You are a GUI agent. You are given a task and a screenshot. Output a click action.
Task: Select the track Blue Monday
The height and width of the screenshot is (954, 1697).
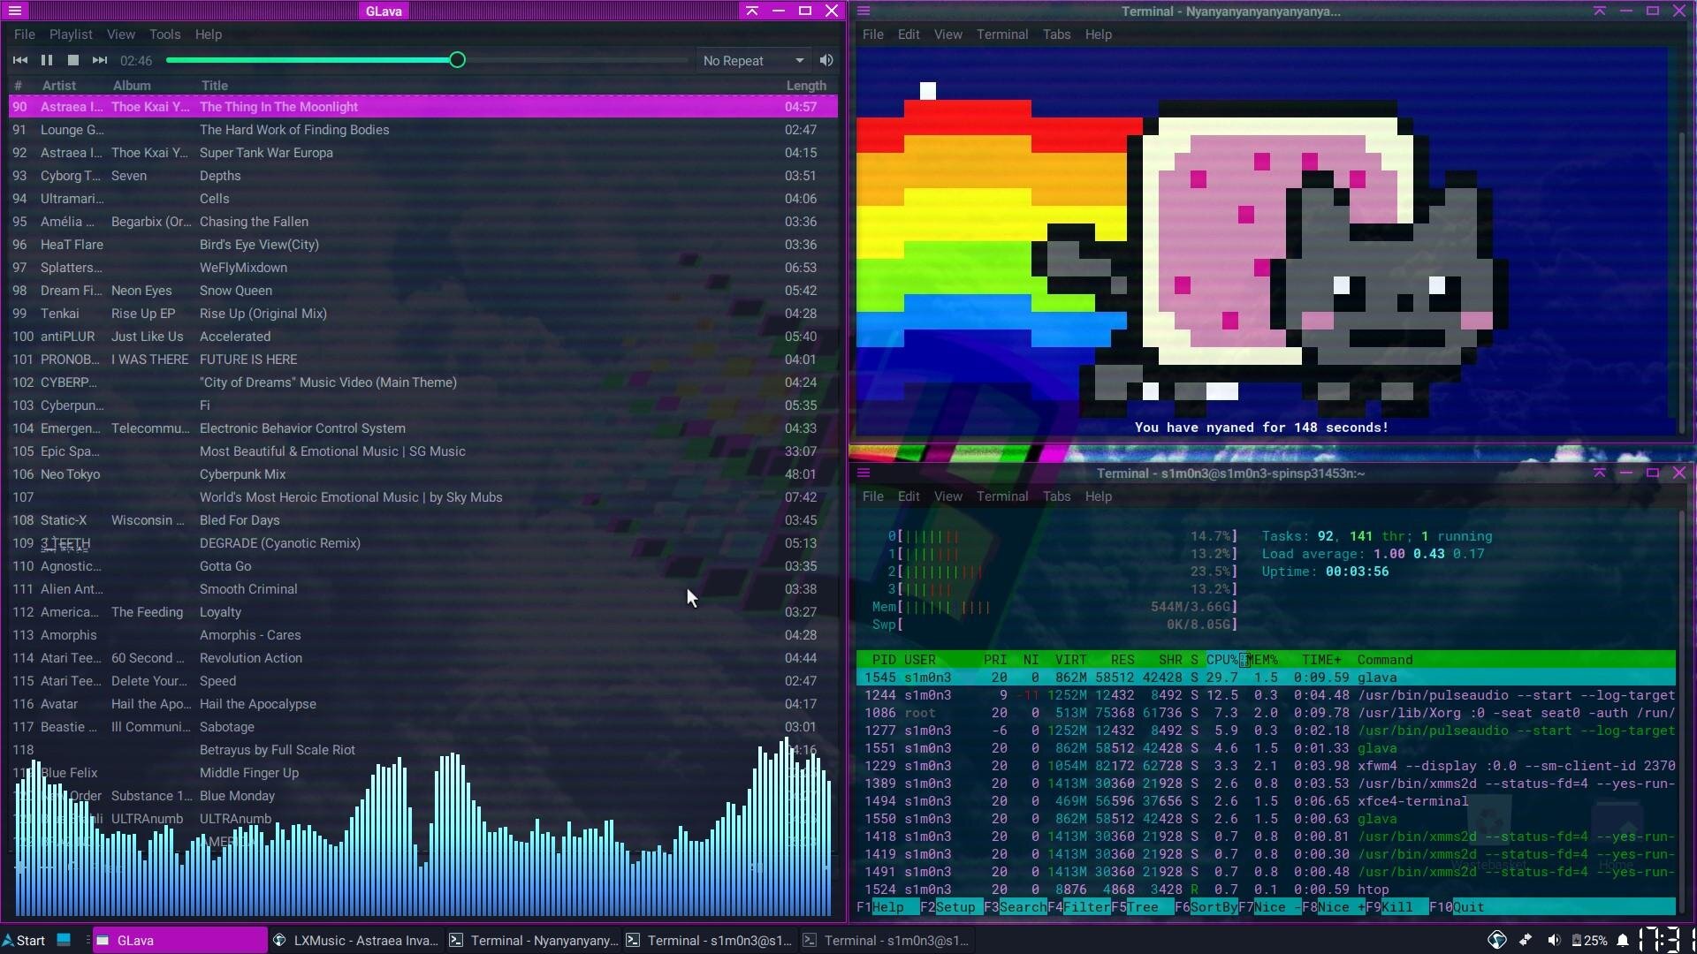[237, 796]
